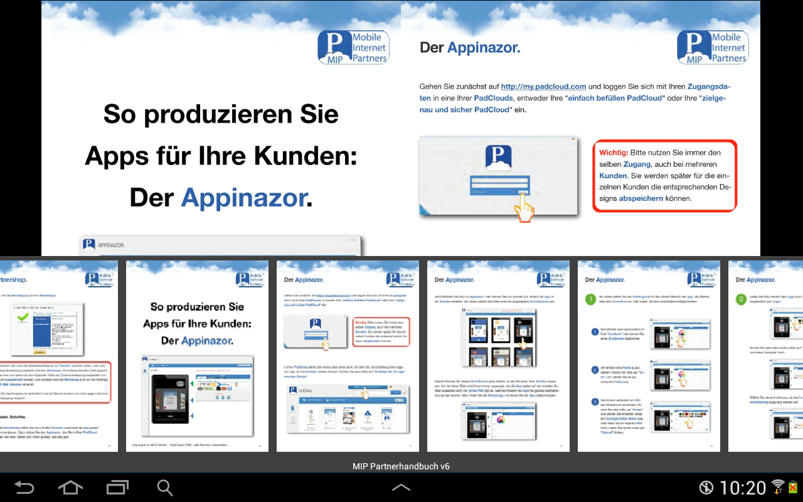Check the Wi-Fi signal icon
The image size is (803, 502).
tap(778, 487)
